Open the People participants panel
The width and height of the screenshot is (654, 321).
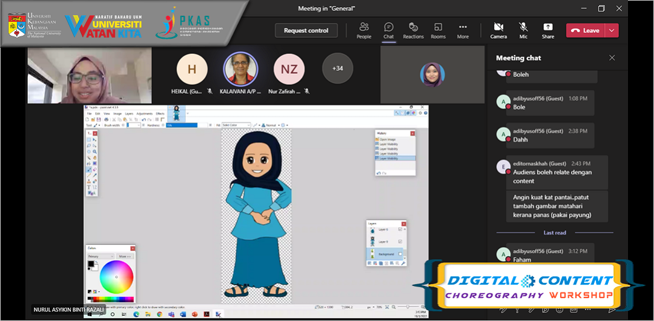pyautogui.click(x=364, y=30)
